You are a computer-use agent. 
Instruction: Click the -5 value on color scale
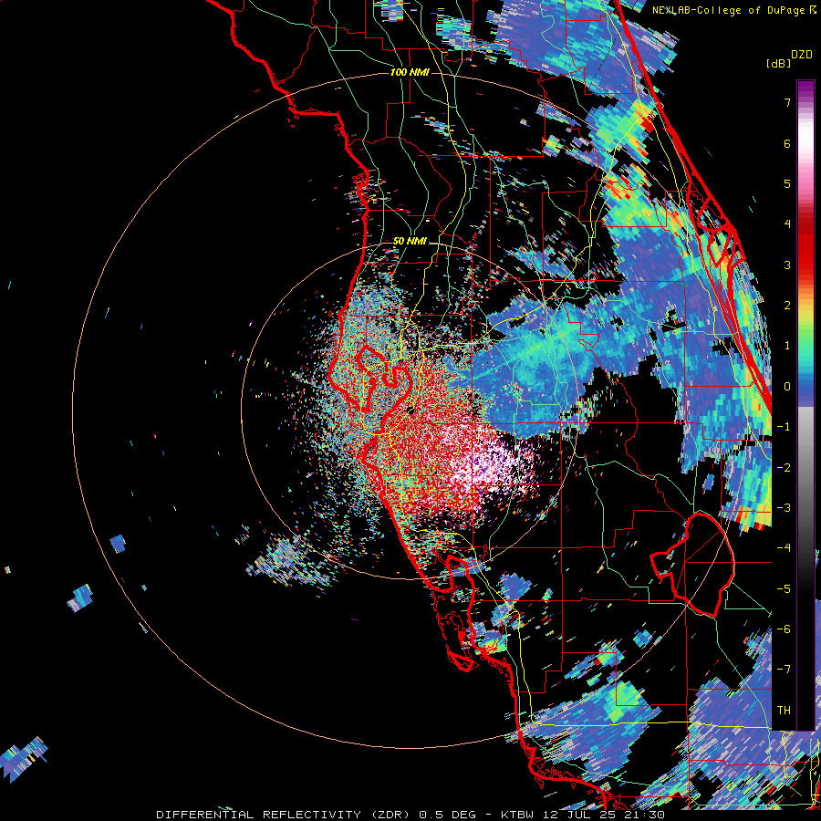click(x=784, y=589)
